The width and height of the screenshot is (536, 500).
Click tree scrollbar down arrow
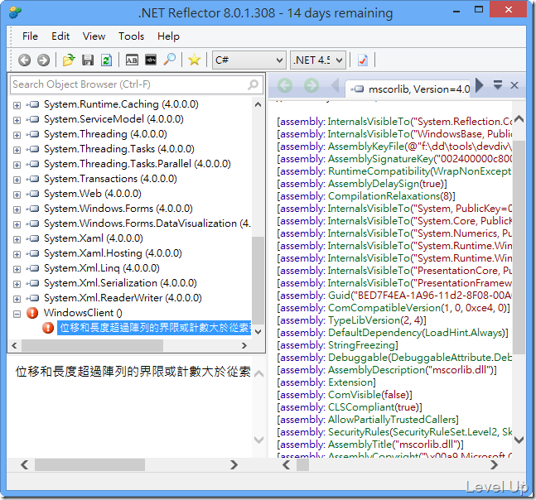[258, 332]
